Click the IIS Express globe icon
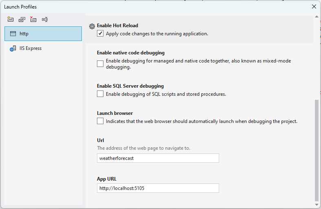Screen dimensions: 321x209 13,49
